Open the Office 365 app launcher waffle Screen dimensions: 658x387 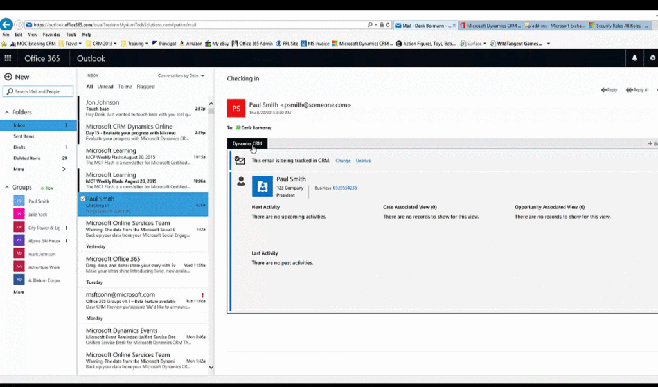pyautogui.click(x=8, y=59)
